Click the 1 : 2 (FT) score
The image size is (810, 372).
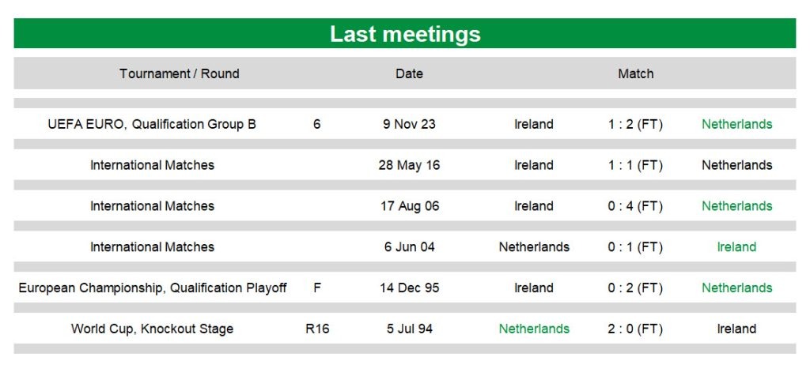click(635, 124)
